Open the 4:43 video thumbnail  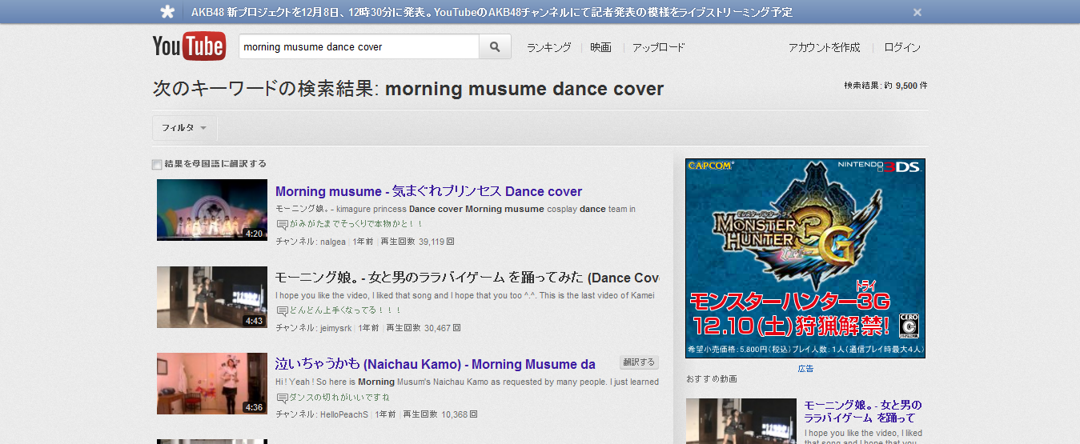[x=212, y=297]
